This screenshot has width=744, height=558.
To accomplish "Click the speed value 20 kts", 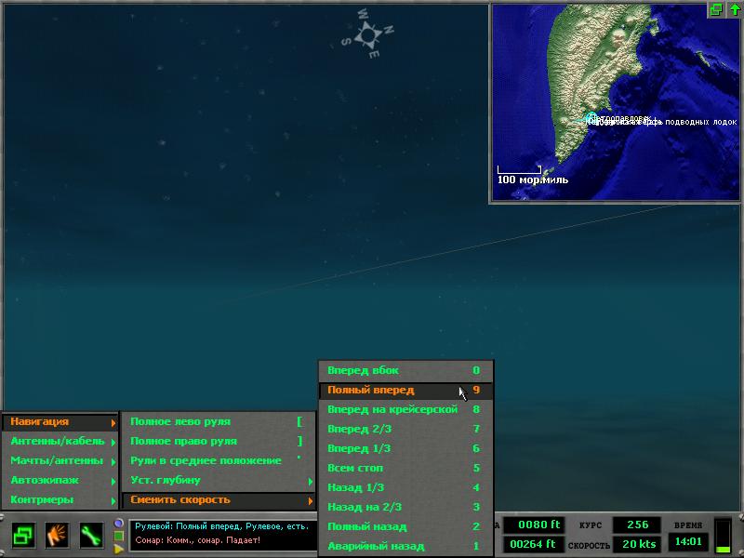I will [637, 544].
